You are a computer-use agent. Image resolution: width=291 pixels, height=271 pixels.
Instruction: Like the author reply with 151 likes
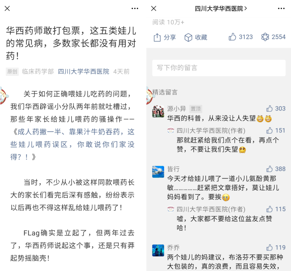pos(269,131)
